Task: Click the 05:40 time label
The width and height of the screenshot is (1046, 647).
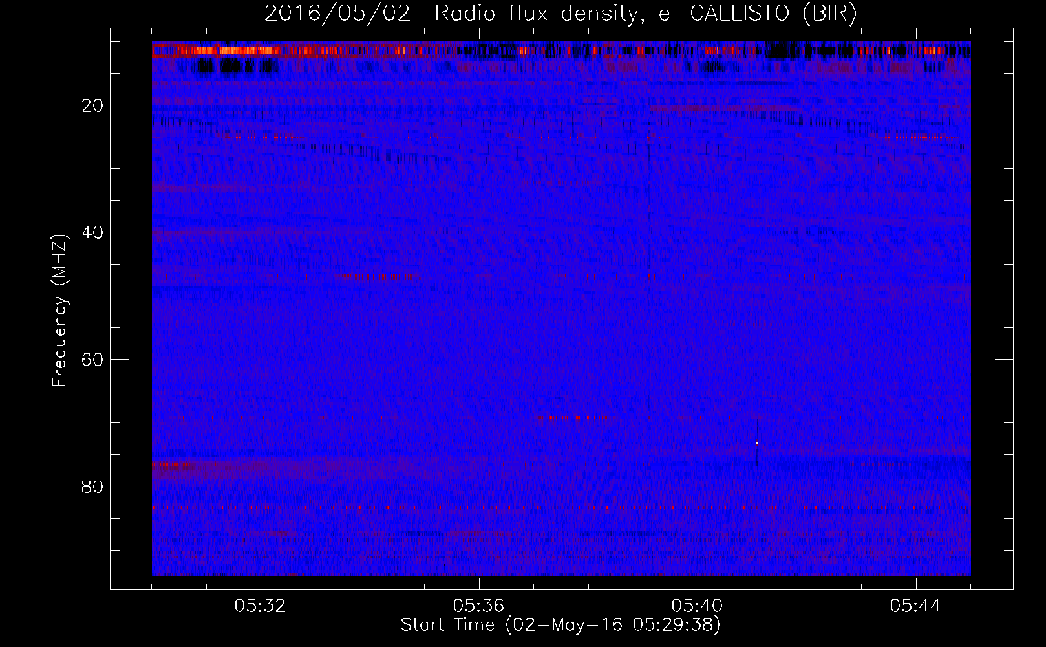Action: click(x=698, y=606)
